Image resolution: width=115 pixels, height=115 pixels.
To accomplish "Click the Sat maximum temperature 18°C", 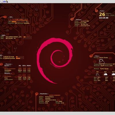I will point(99,77).
